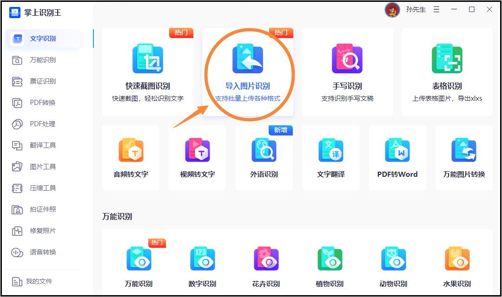
Task: Open 我的文件 to view saved files
Action: [41, 281]
